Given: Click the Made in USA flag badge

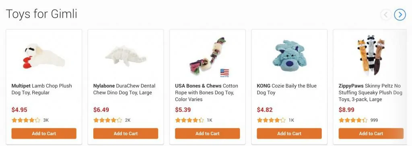Looking at the screenshot, I should 225,73.
